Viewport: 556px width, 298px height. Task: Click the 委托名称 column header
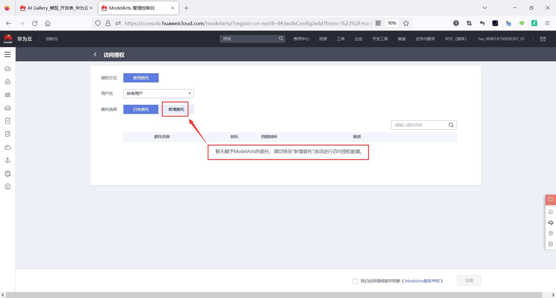pos(162,137)
